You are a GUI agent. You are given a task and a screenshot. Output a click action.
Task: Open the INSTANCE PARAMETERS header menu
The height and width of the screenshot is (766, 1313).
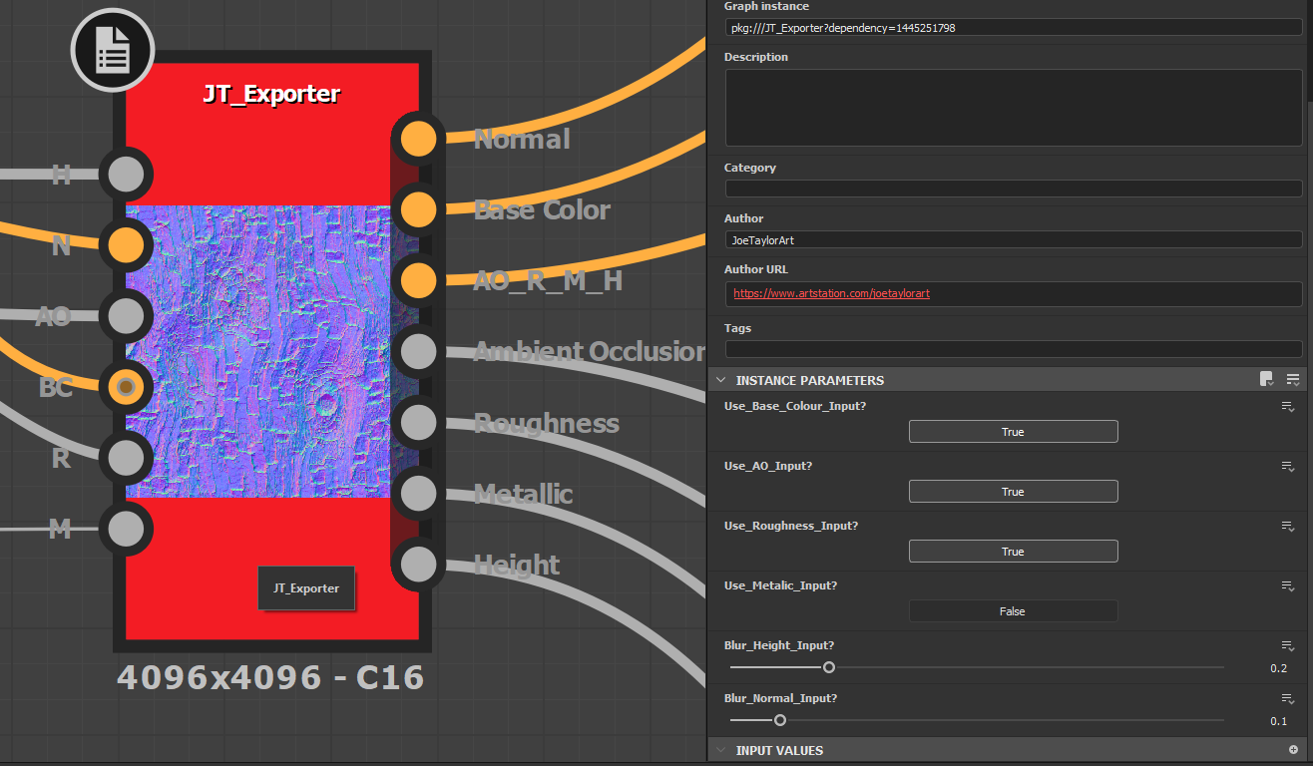point(1293,379)
